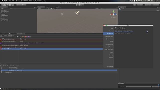The width and height of the screenshot is (160, 90).
Task: Click the Step frame button
Action: (82, 5)
